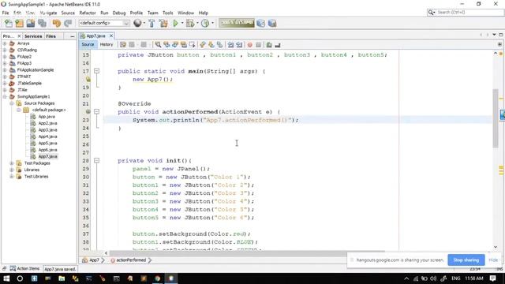Screen dimensions: 505x284
Task: Collapse the main method code fold
Action: pyautogui.click(x=96, y=71)
